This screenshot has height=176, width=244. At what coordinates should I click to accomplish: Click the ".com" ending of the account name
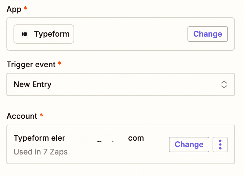(x=136, y=138)
